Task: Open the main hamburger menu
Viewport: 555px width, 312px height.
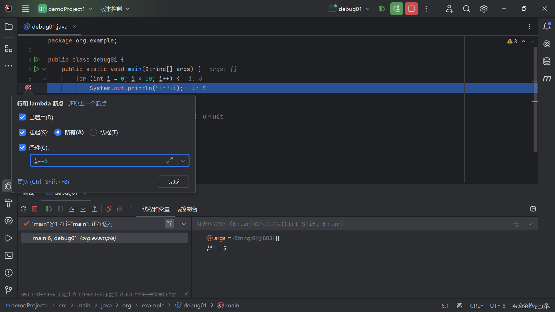Action: tap(25, 9)
